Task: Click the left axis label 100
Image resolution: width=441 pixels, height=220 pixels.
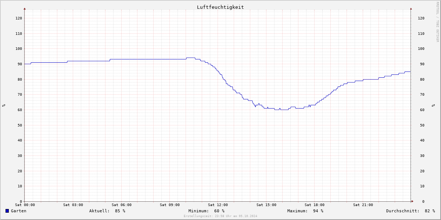Action: [19, 49]
